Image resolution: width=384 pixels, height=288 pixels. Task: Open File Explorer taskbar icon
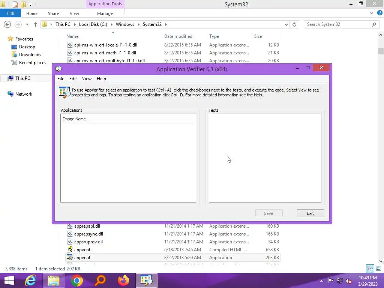pos(53,280)
